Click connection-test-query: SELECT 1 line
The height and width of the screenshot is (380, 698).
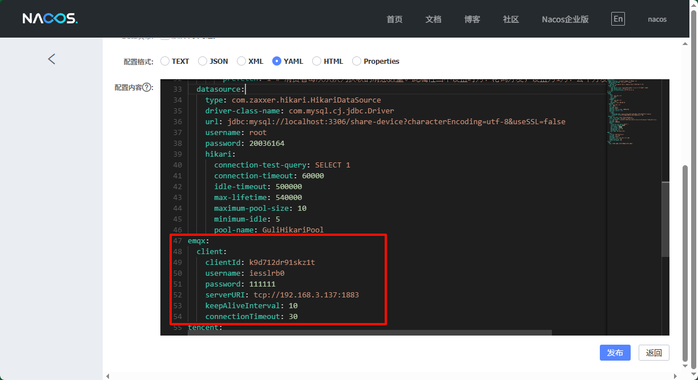[282, 165]
